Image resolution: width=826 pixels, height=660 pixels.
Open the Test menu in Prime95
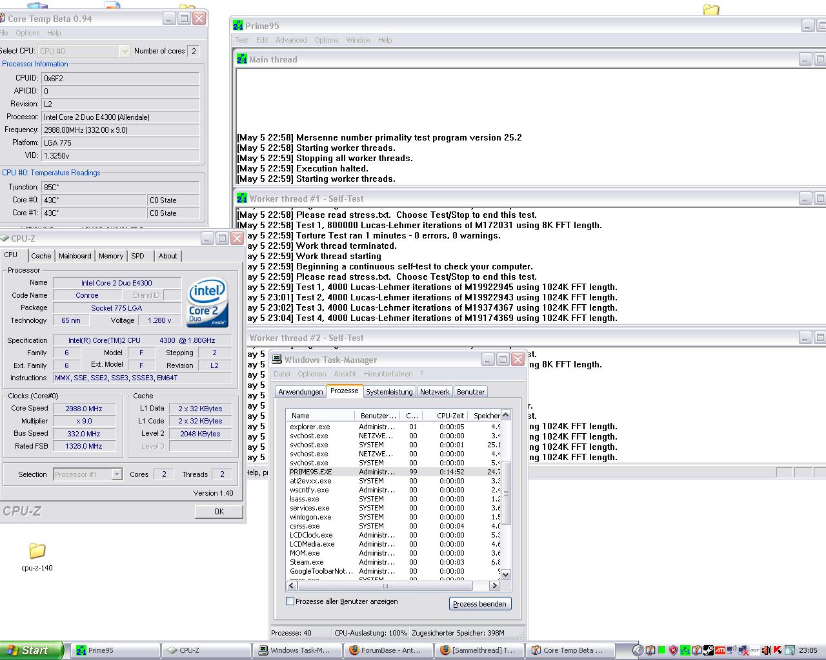pyautogui.click(x=242, y=40)
